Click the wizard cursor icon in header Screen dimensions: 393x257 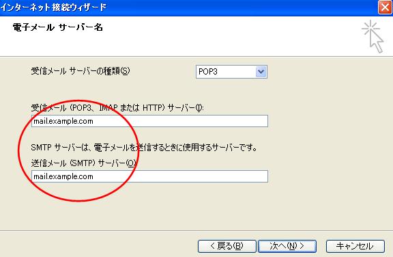(x=373, y=37)
